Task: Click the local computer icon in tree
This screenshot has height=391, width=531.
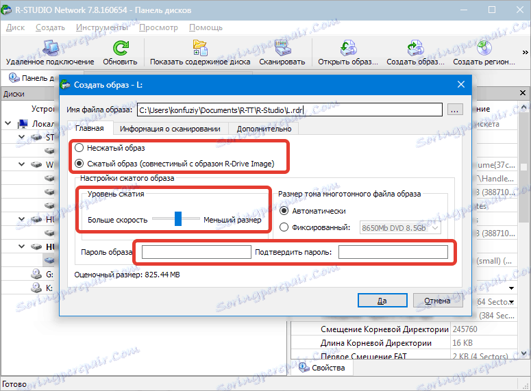Action: (x=23, y=123)
